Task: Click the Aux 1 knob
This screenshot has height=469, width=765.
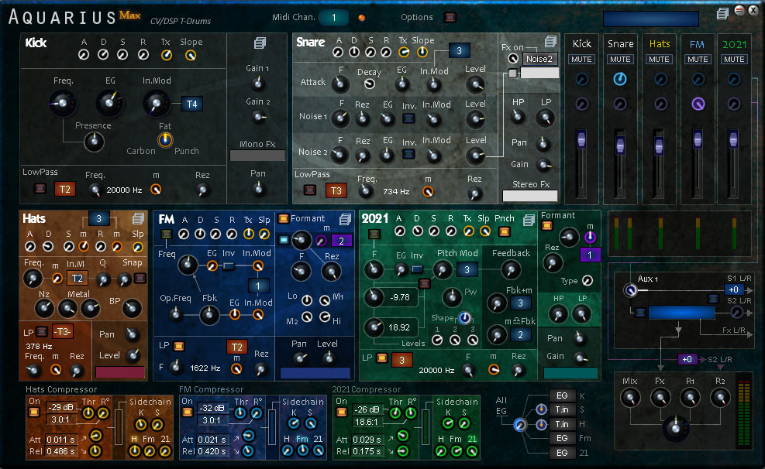Action: (x=630, y=291)
